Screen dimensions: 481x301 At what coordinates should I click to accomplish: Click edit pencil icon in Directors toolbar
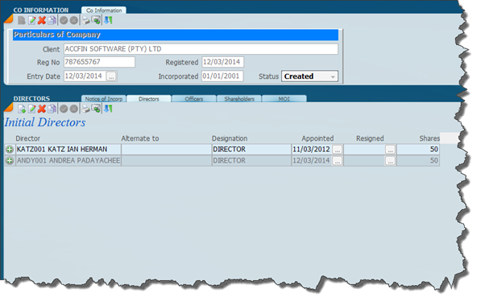(x=31, y=109)
